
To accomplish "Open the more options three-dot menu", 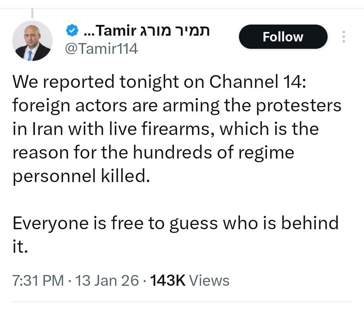I will pos(343,37).
